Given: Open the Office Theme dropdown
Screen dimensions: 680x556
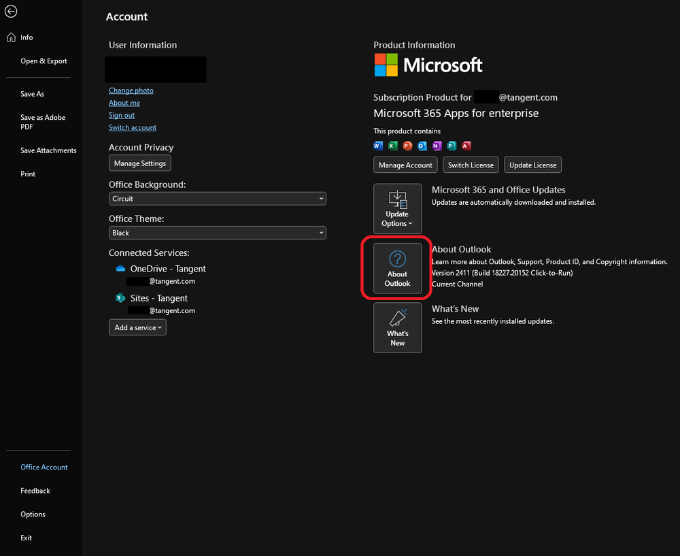Looking at the screenshot, I should point(218,233).
